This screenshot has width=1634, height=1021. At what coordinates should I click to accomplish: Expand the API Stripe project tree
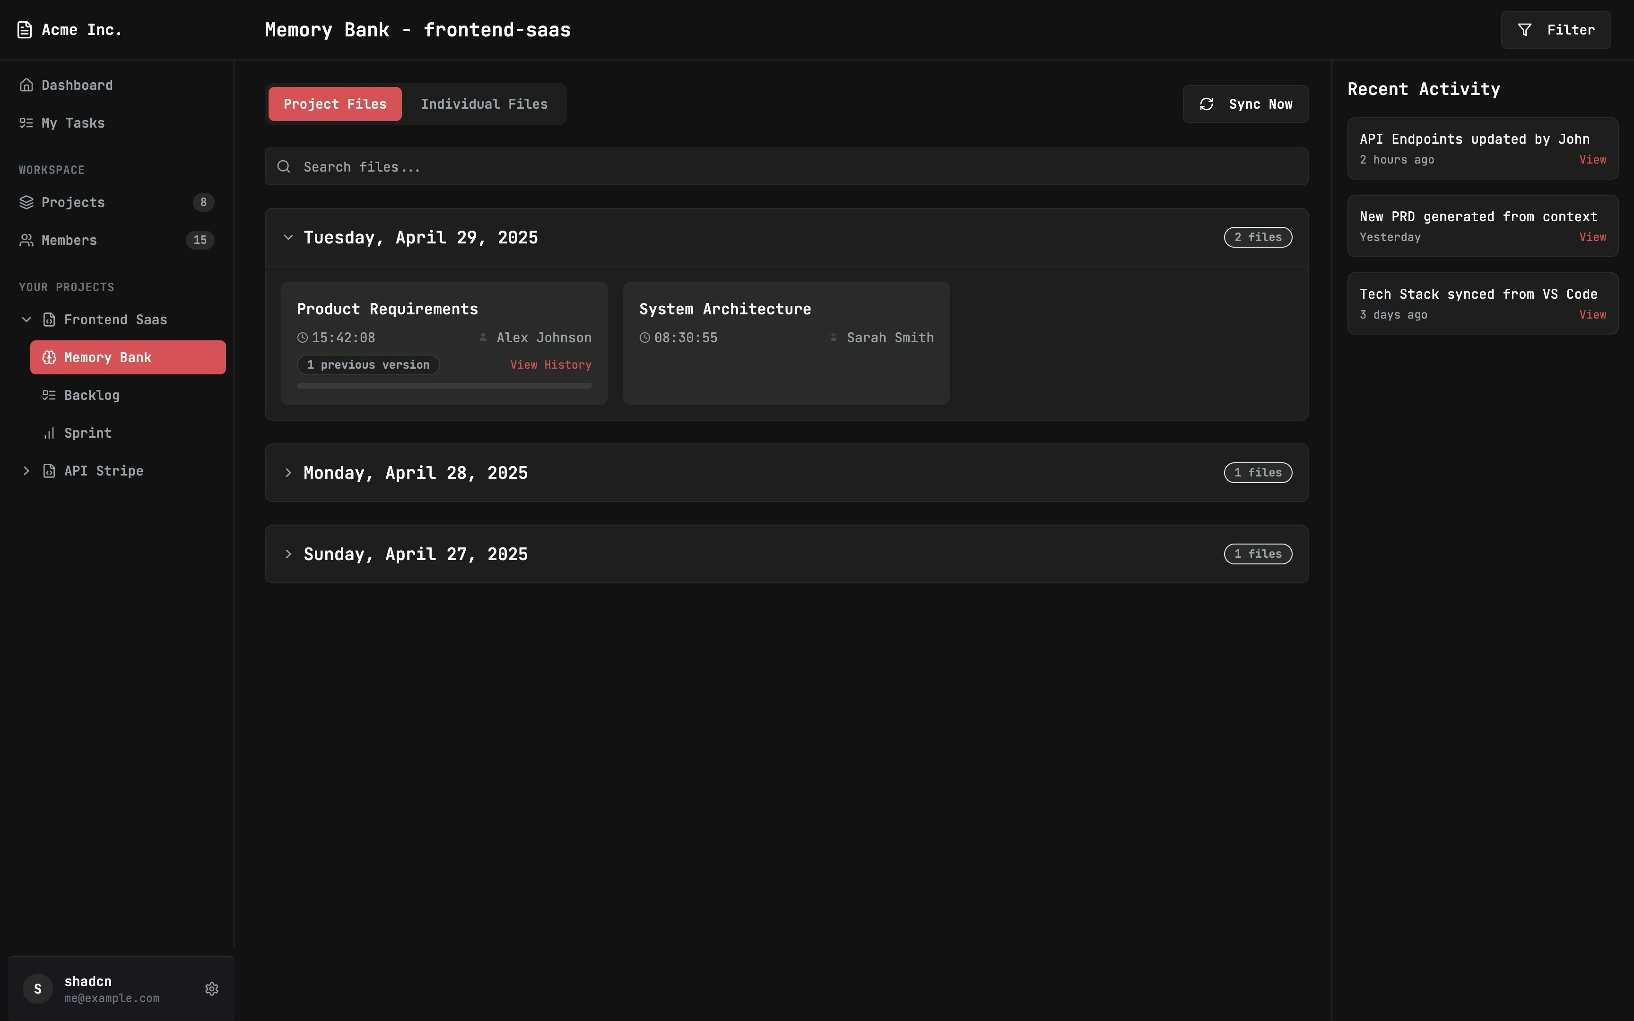tap(26, 471)
